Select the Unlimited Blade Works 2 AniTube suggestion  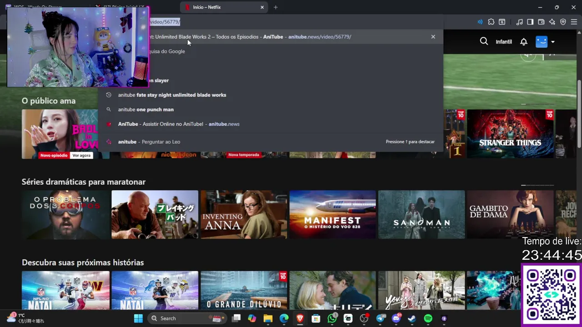tap(271, 37)
